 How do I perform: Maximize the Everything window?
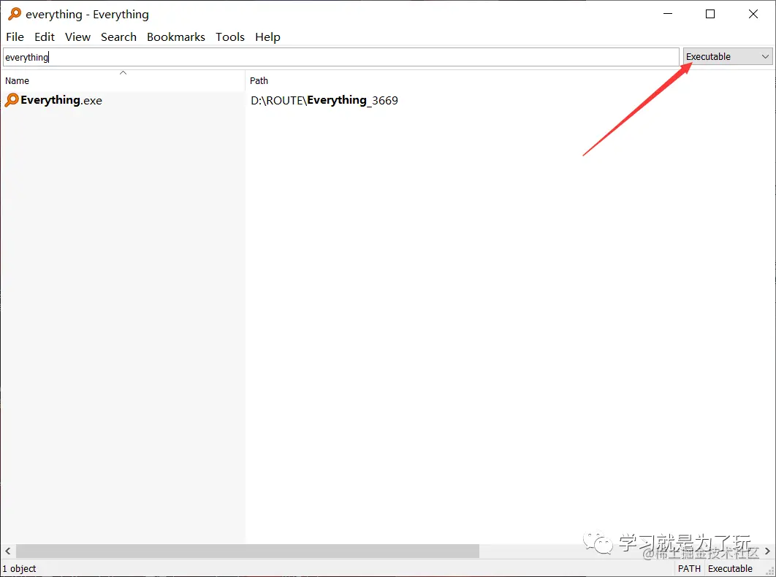point(710,14)
